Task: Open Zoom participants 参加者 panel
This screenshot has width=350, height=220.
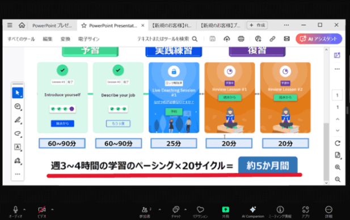Action: pos(145,212)
